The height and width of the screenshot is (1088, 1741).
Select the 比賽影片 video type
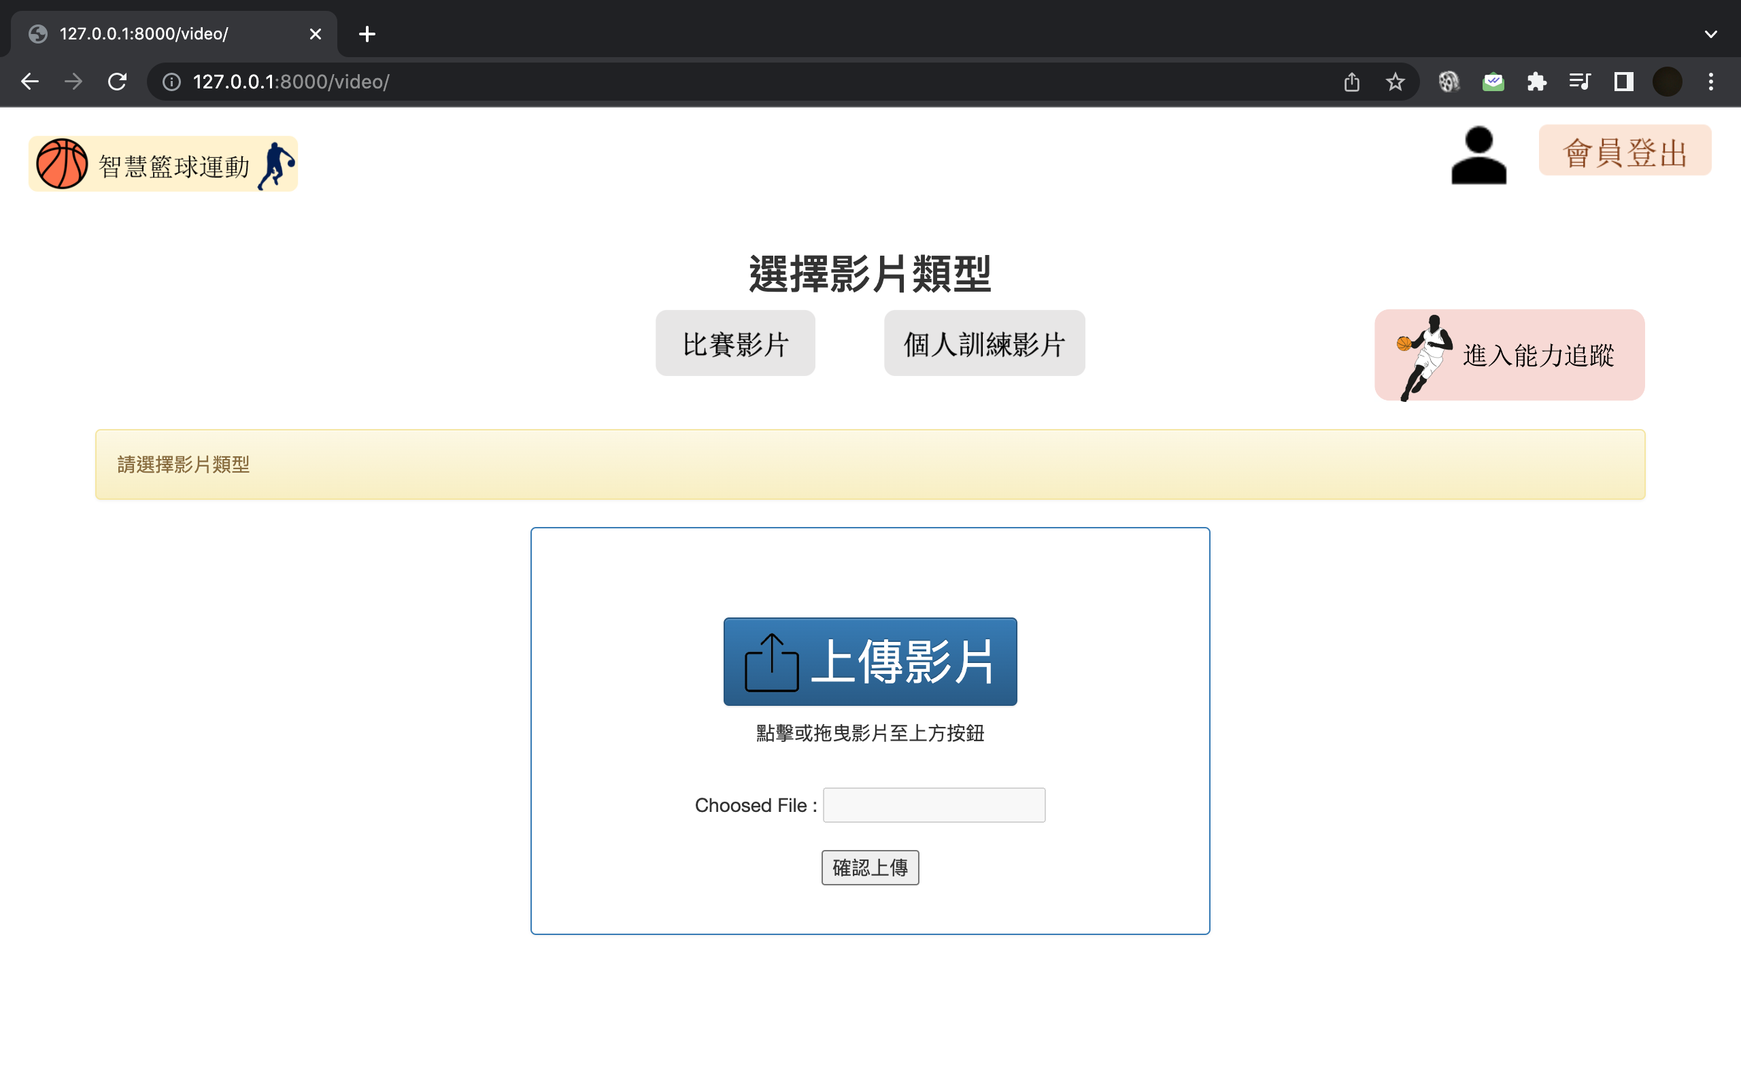click(x=734, y=343)
